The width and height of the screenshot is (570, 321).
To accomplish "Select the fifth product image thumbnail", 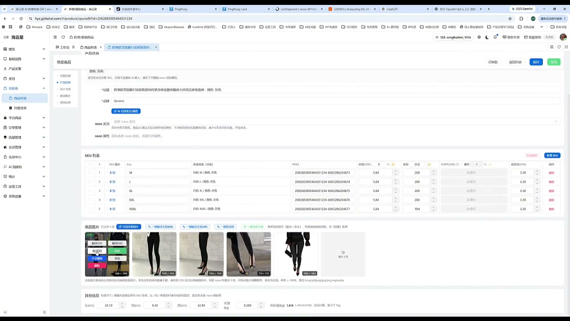I will (x=296, y=254).
